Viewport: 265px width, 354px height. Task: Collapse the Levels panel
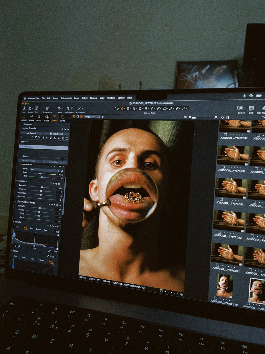click(14, 222)
